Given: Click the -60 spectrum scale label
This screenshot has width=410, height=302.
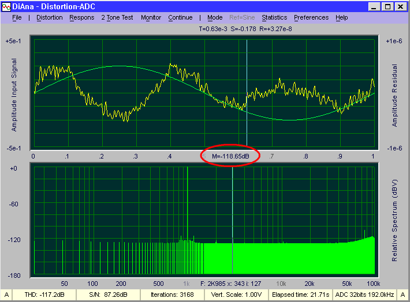Looking at the screenshot, I should (14, 204).
